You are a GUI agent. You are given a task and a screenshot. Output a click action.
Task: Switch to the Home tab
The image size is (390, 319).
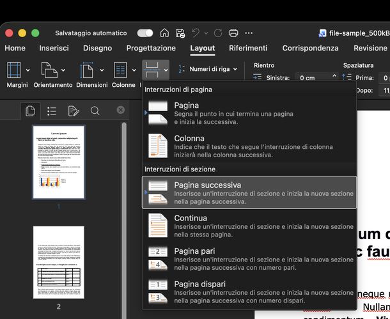pyautogui.click(x=15, y=48)
